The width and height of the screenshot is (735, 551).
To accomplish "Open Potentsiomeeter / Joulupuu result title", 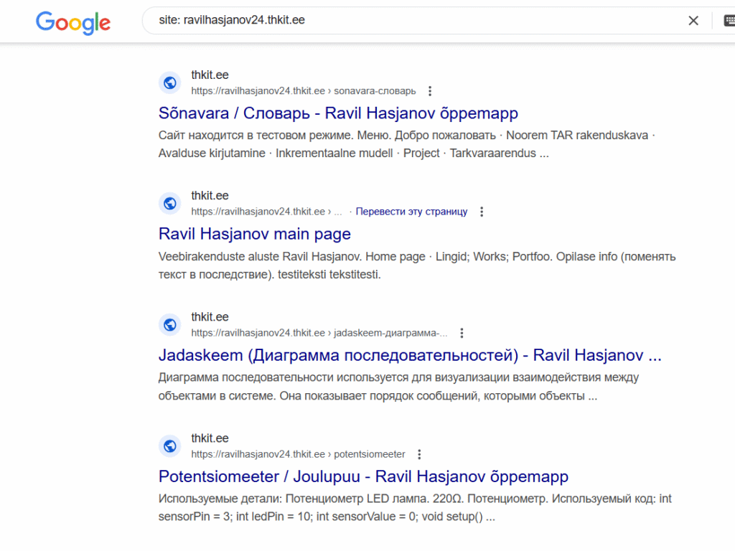I will tap(363, 476).
